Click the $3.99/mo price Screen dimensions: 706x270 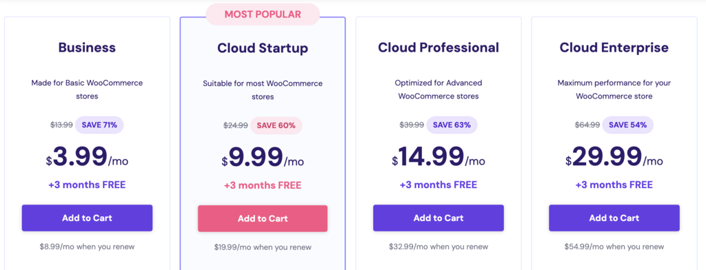point(87,156)
